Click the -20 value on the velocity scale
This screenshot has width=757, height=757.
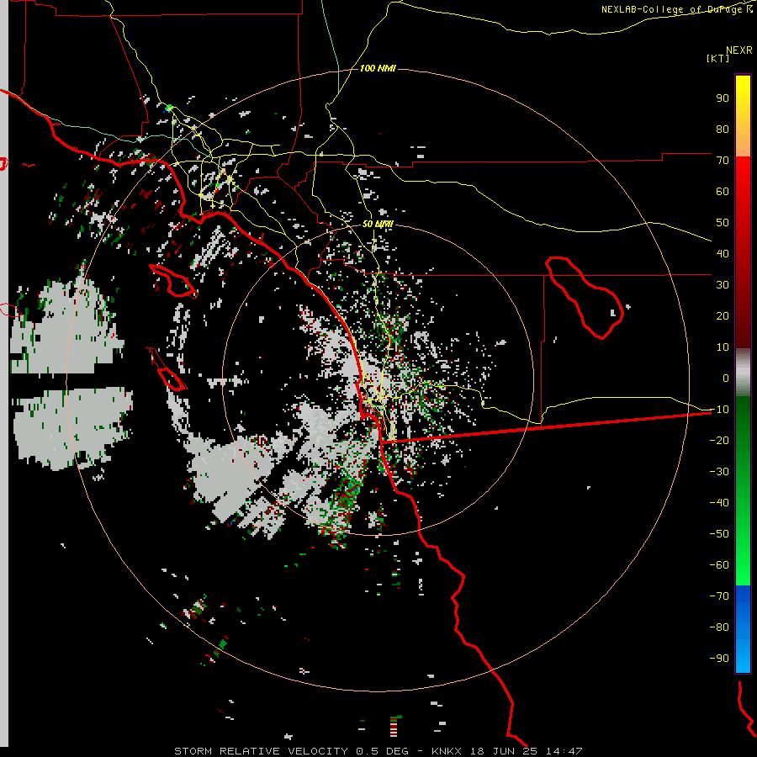pos(719,440)
